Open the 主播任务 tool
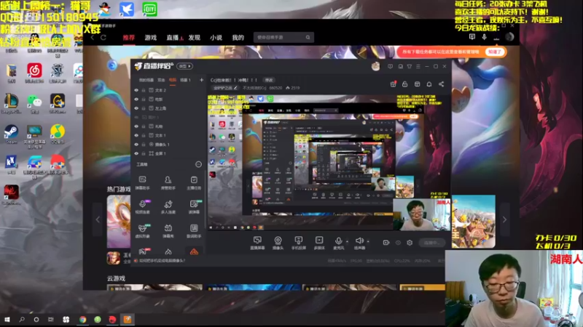583x327 pixels. 194,183
